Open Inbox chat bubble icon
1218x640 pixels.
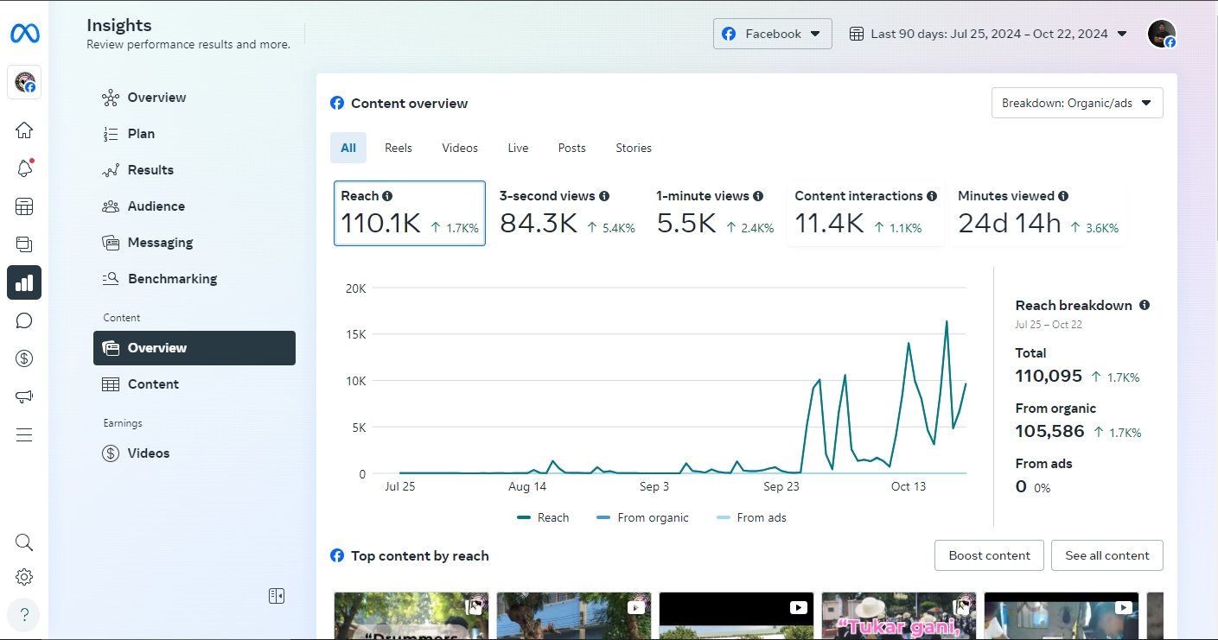point(24,320)
